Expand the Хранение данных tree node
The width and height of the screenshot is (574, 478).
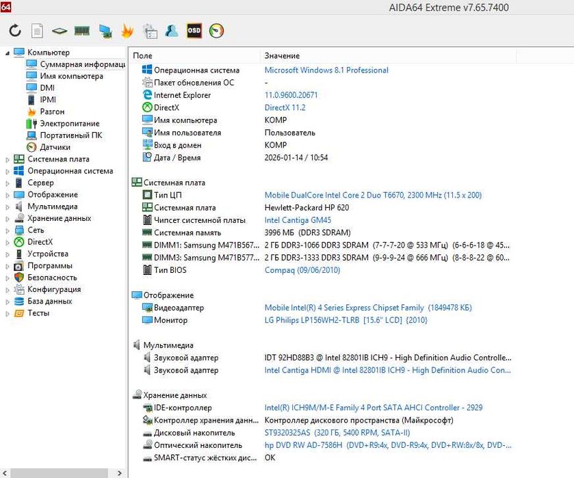tap(8, 219)
